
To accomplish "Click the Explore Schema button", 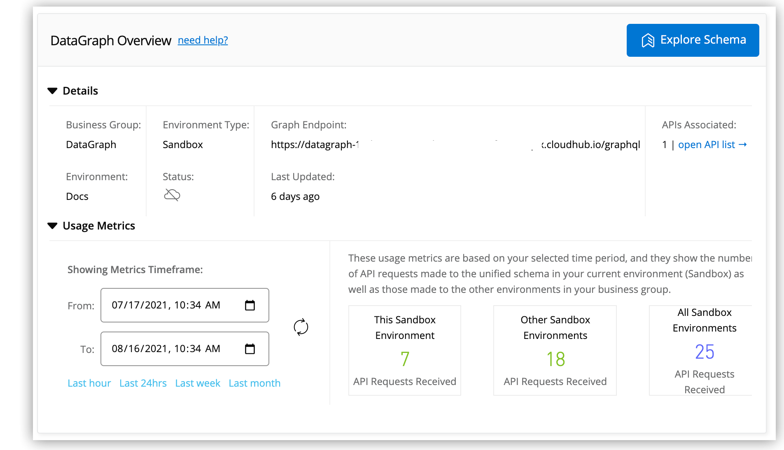I will 693,40.
